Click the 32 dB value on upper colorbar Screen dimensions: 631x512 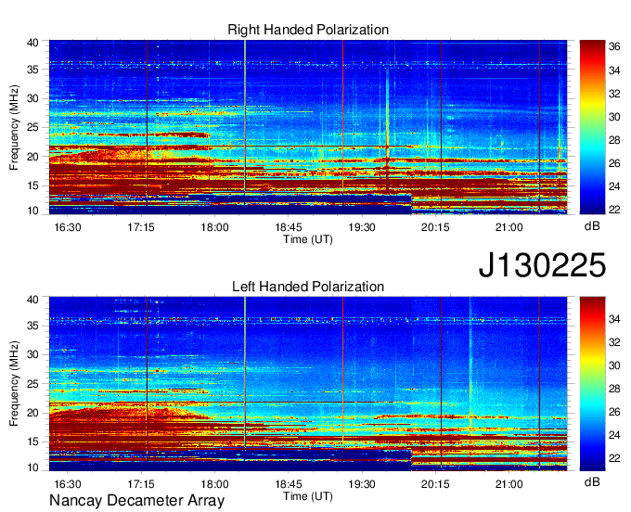coord(614,94)
